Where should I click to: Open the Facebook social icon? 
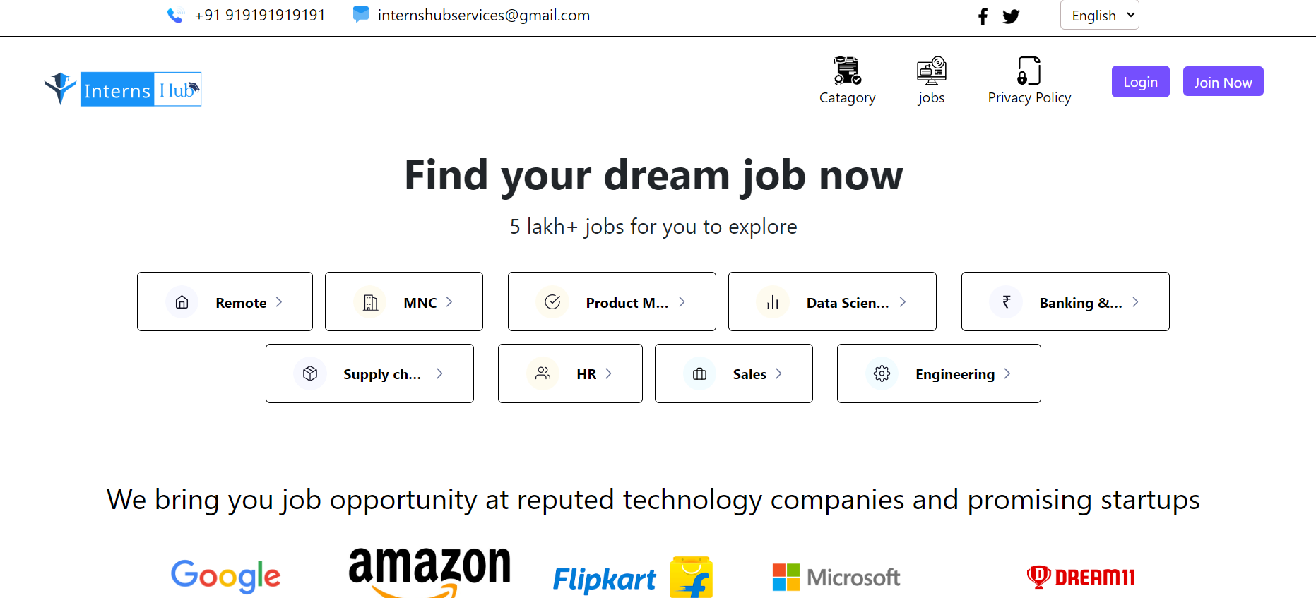tap(983, 16)
